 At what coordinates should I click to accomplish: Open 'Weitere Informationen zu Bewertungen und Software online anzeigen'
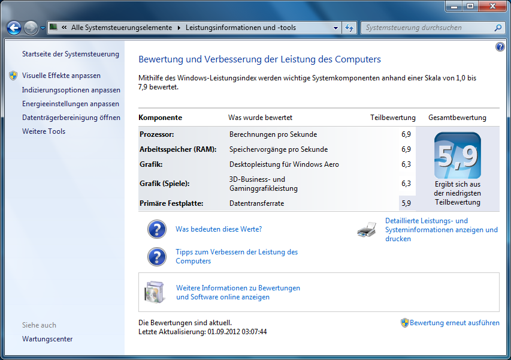(238, 292)
